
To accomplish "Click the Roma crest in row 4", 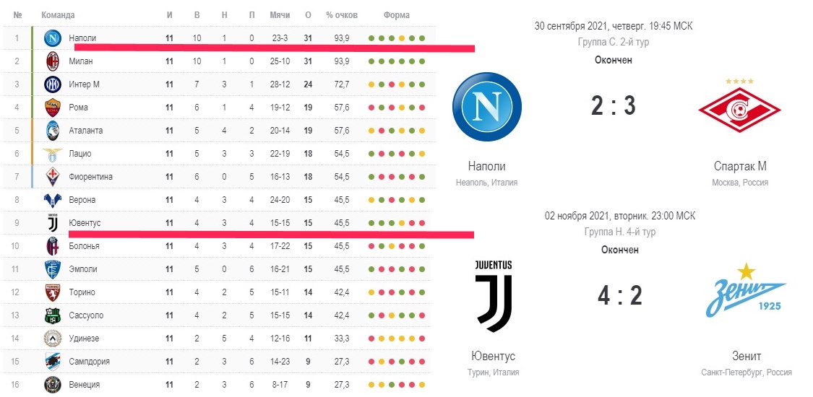I will (x=53, y=107).
